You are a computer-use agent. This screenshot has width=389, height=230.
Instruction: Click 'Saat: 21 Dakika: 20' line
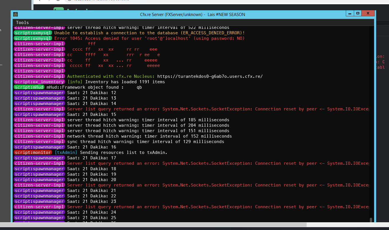point(92,180)
